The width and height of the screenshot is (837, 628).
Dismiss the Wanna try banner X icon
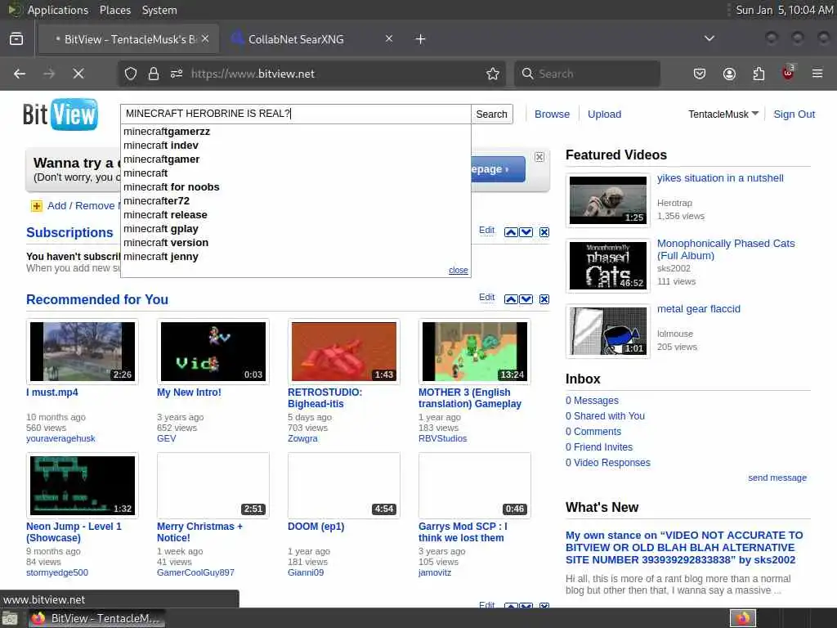(x=539, y=157)
